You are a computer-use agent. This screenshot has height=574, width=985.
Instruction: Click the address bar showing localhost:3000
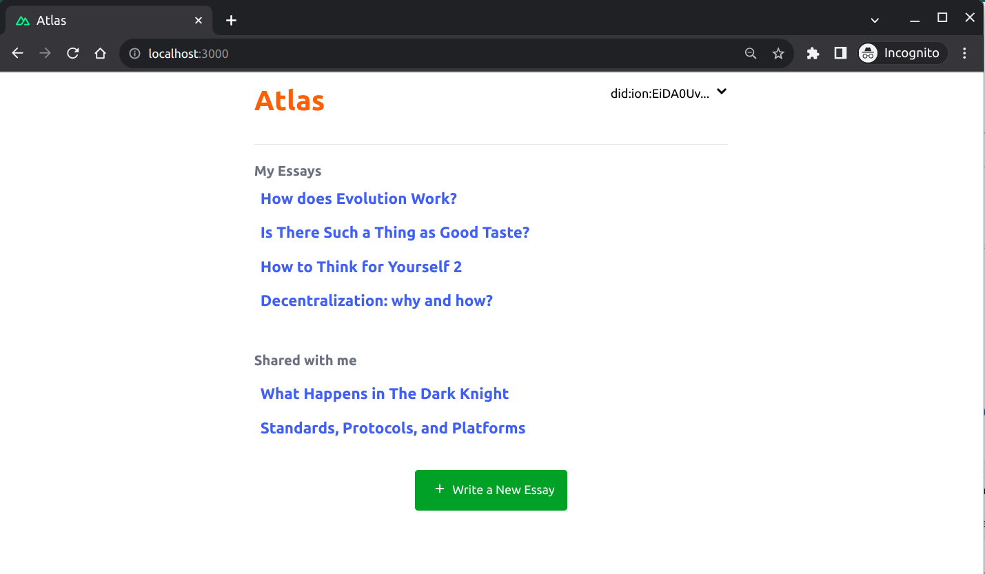click(414, 54)
